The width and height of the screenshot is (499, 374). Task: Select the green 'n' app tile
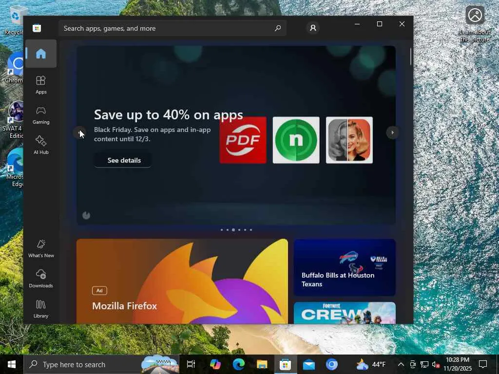click(296, 140)
